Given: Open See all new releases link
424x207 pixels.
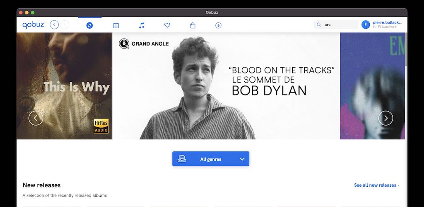Looking at the screenshot, I should [x=376, y=185].
